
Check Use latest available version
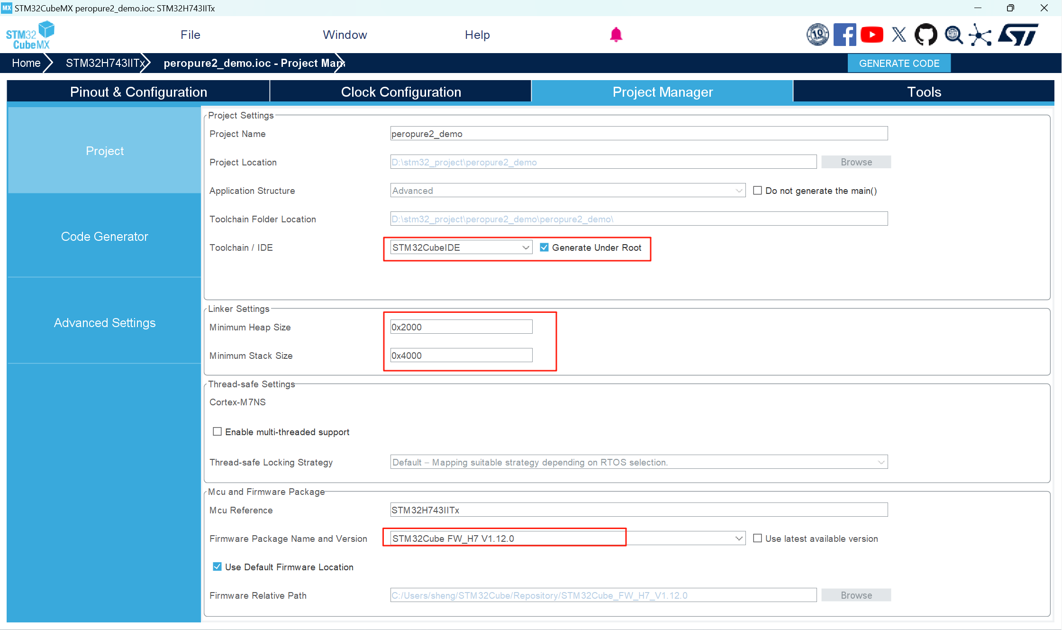[758, 539]
